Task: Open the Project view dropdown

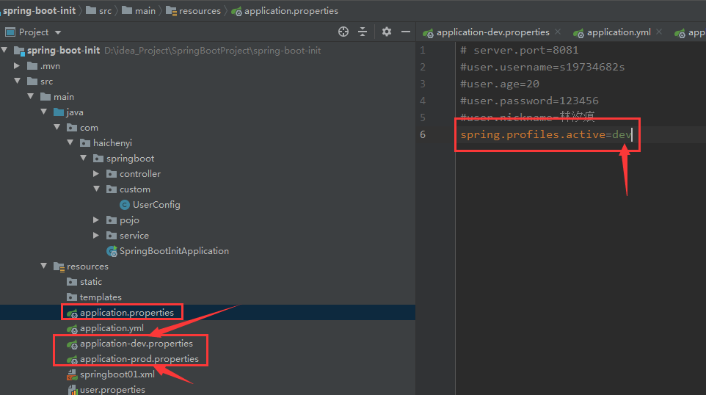Action: pos(58,32)
